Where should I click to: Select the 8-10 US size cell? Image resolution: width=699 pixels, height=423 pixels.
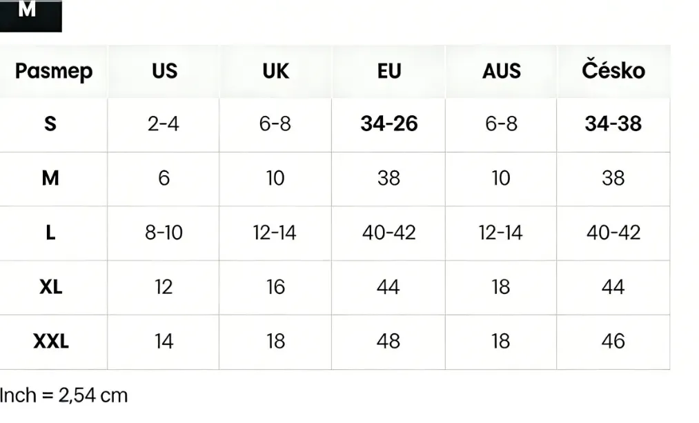164,233
